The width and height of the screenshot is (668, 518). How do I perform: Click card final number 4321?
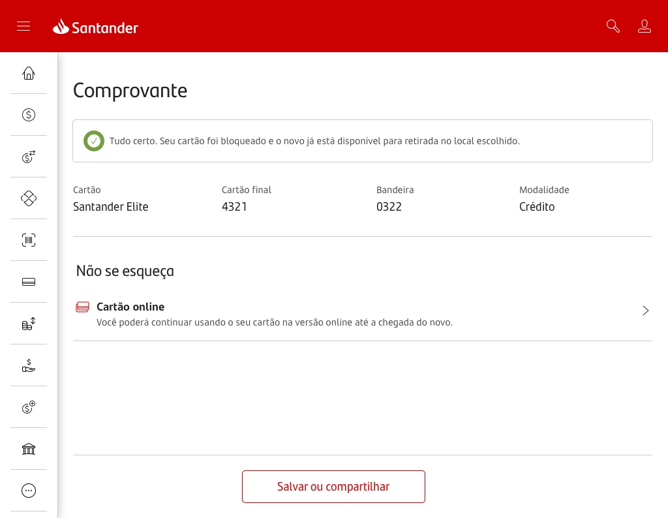(x=234, y=207)
